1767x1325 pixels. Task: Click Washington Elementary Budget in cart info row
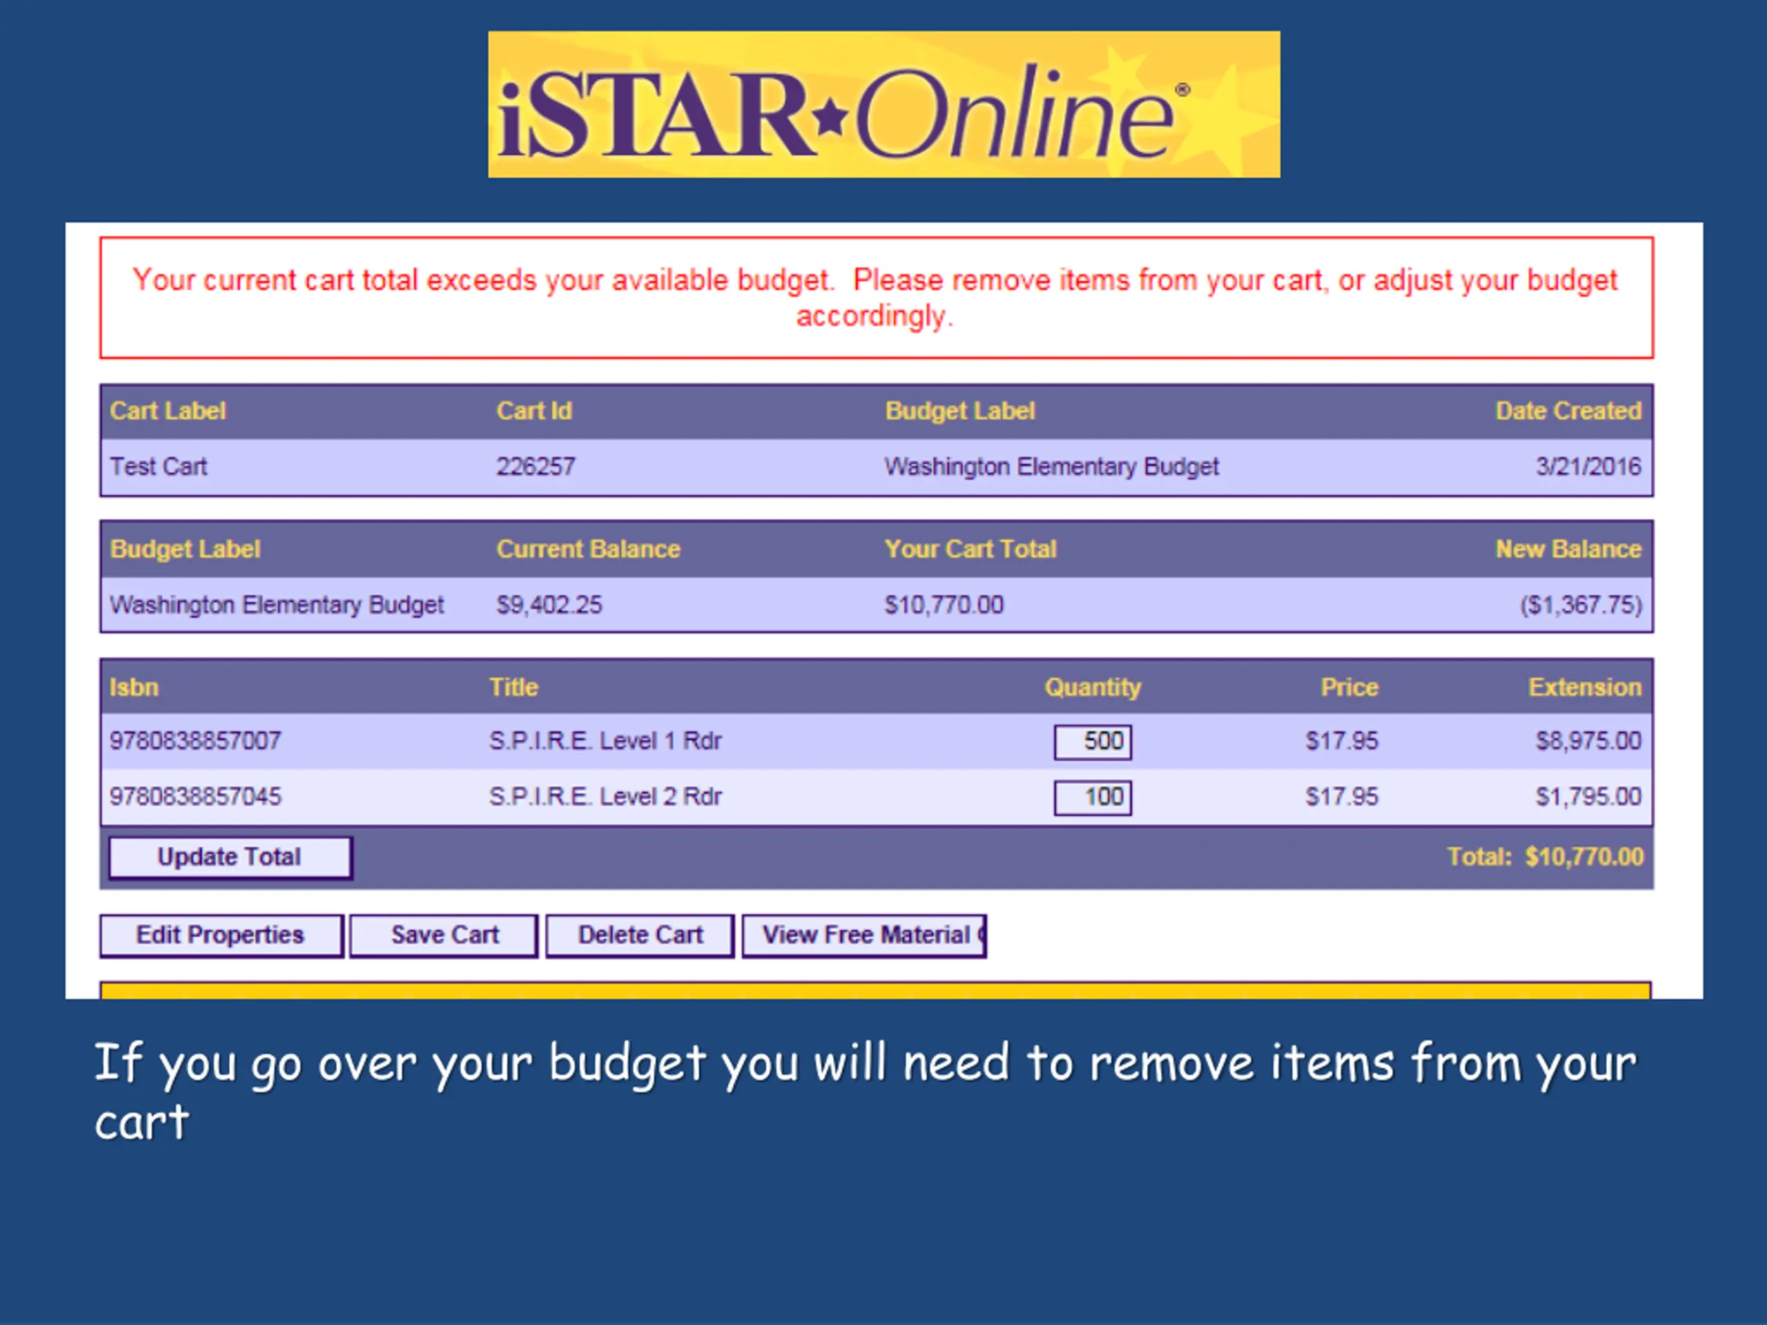(1051, 467)
